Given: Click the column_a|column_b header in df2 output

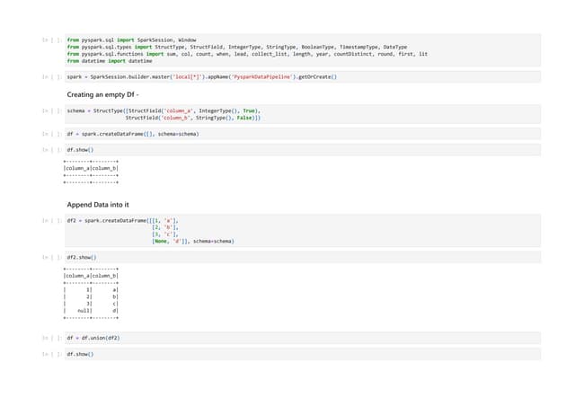Looking at the screenshot, I should point(90,276).
